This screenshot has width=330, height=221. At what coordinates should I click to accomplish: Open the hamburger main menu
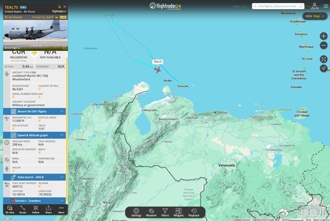click(326, 6)
